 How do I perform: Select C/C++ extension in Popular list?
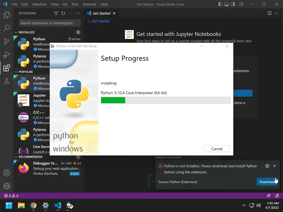tap(32, 117)
